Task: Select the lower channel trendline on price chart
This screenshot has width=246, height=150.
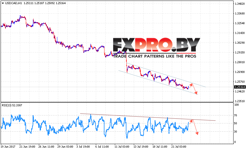Action: (158, 83)
